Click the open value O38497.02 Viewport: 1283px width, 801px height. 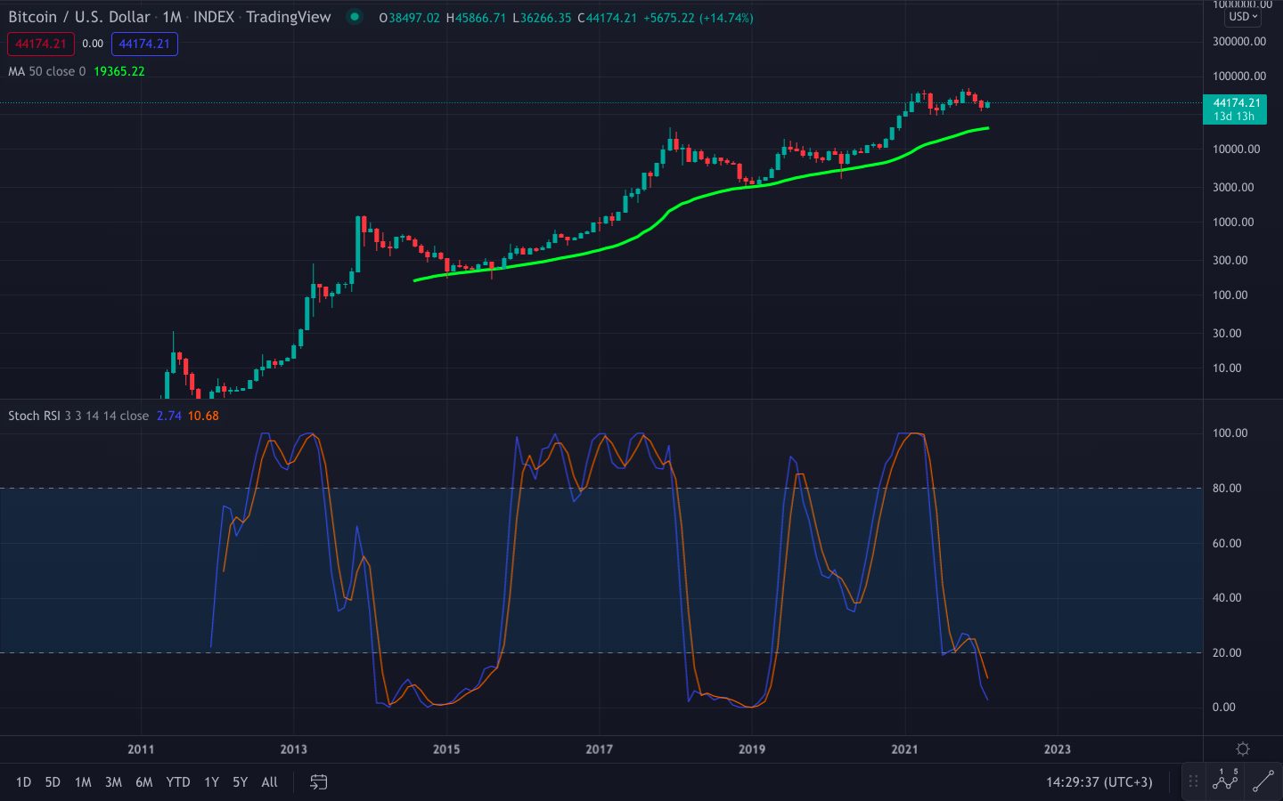click(409, 18)
